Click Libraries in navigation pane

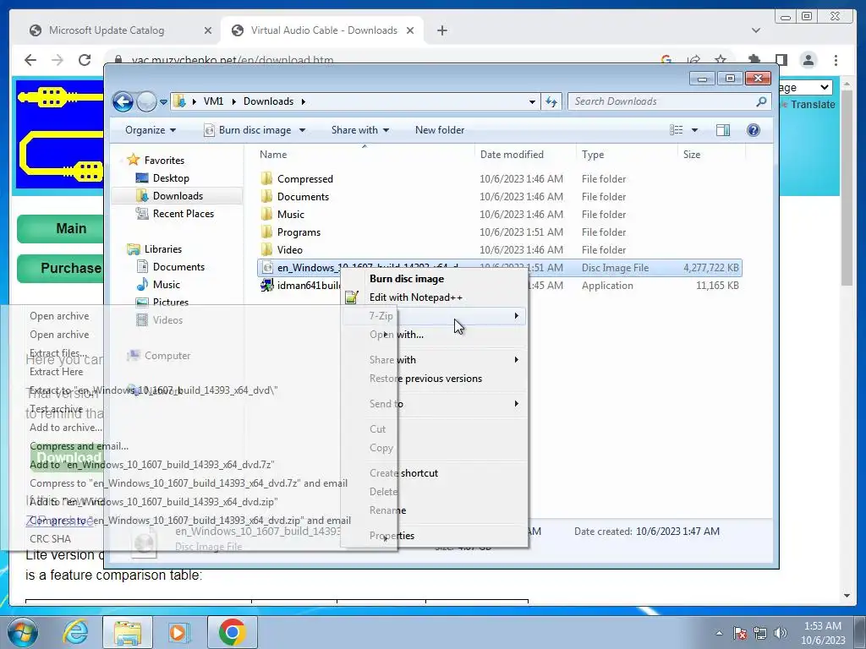[x=163, y=249]
